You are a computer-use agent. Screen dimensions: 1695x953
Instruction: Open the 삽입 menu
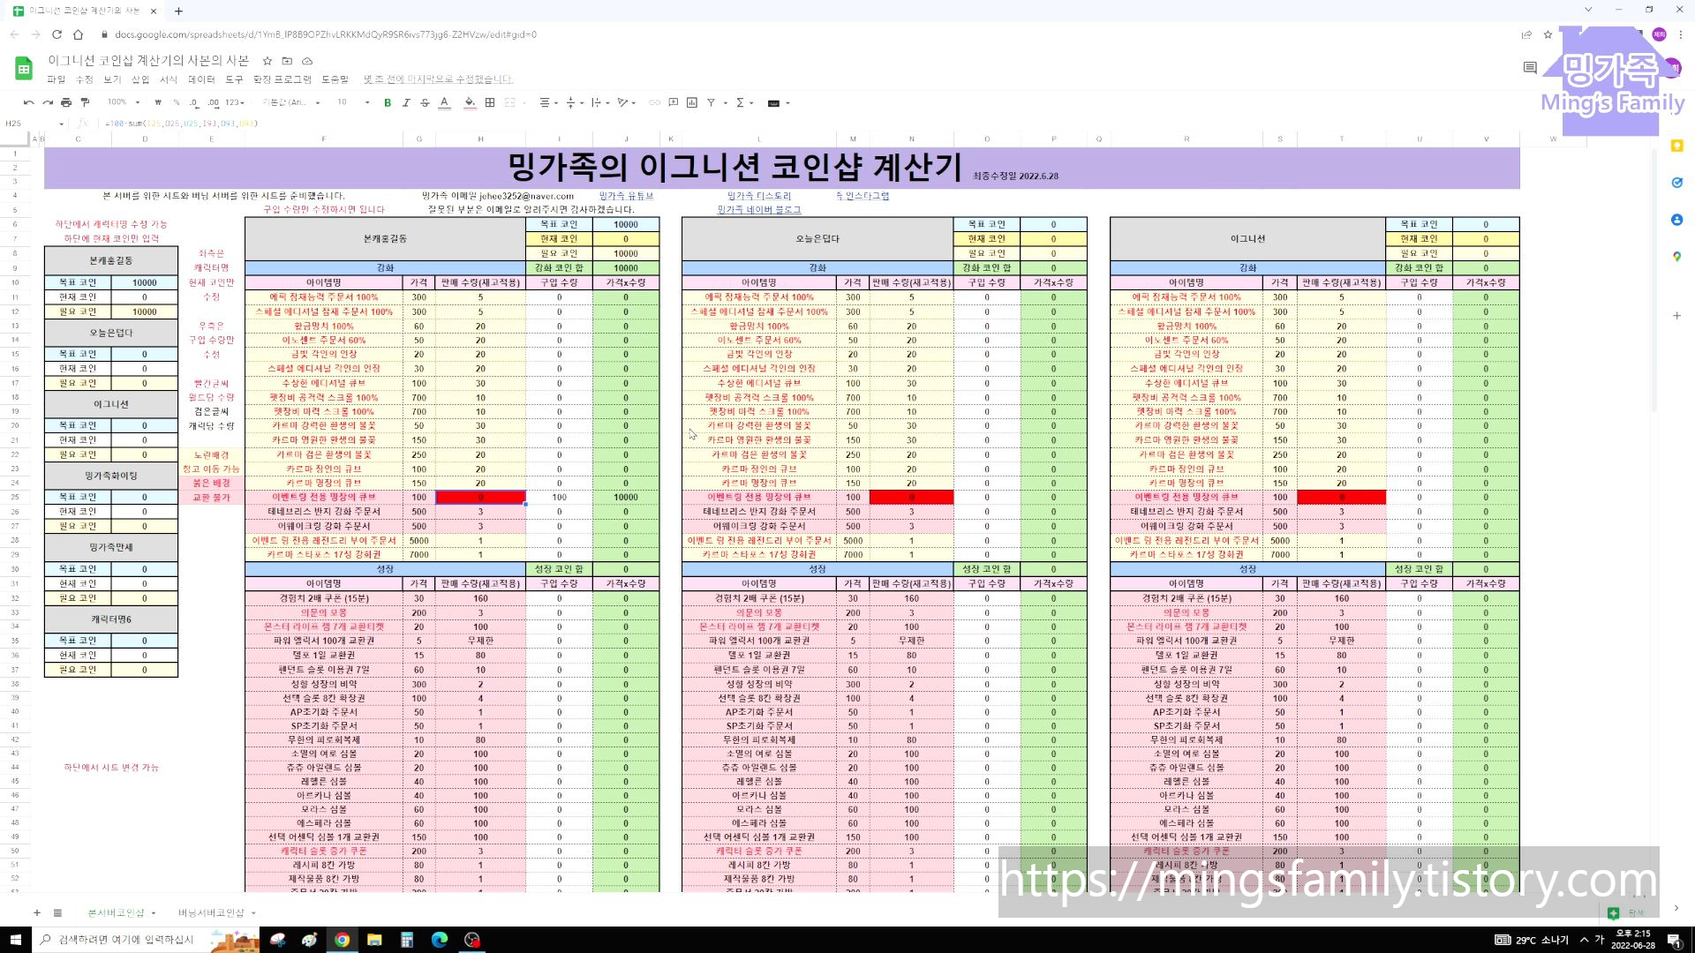140,79
